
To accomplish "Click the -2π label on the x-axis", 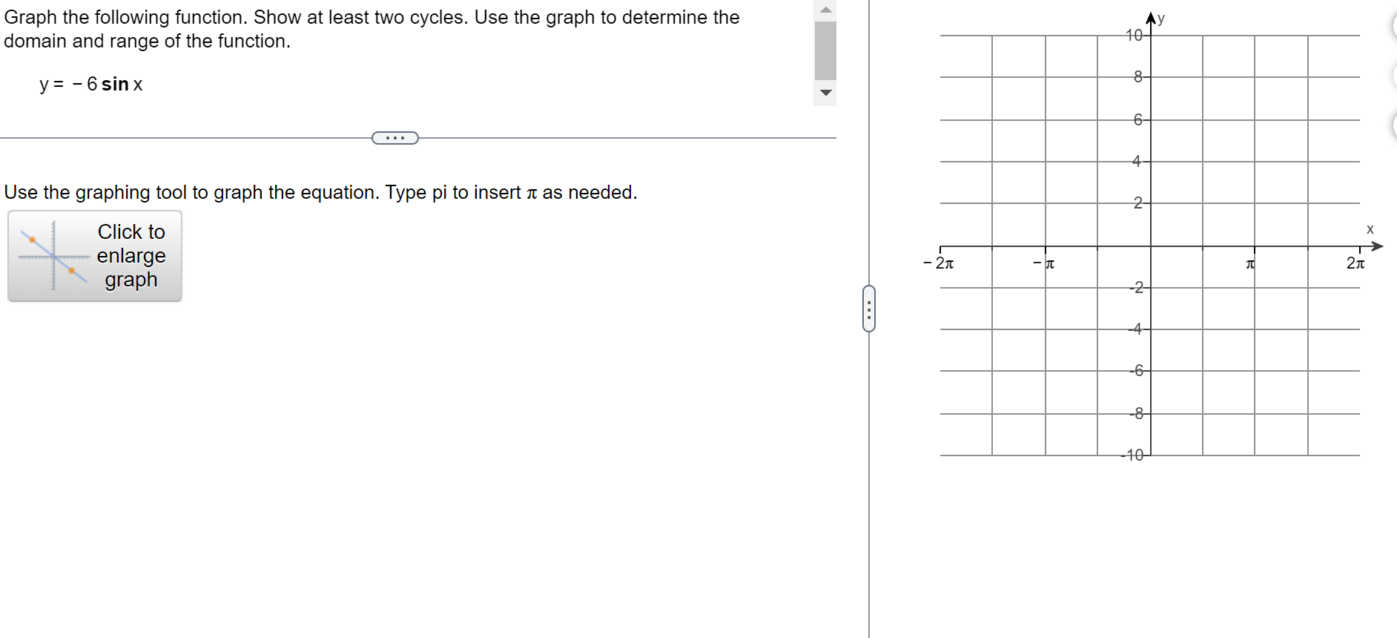I will pyautogui.click(x=939, y=262).
